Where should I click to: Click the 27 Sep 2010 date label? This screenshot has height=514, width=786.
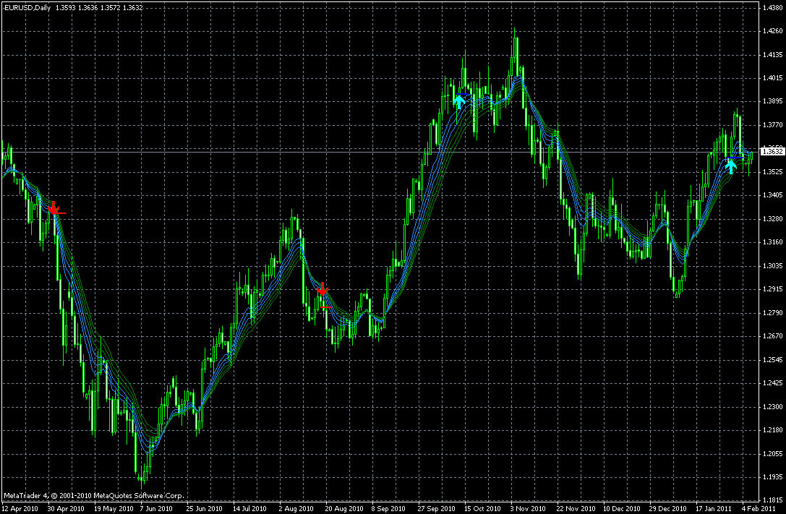pyautogui.click(x=436, y=508)
